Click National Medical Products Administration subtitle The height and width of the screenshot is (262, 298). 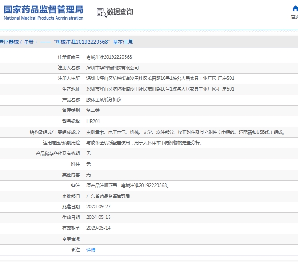pos(44,18)
